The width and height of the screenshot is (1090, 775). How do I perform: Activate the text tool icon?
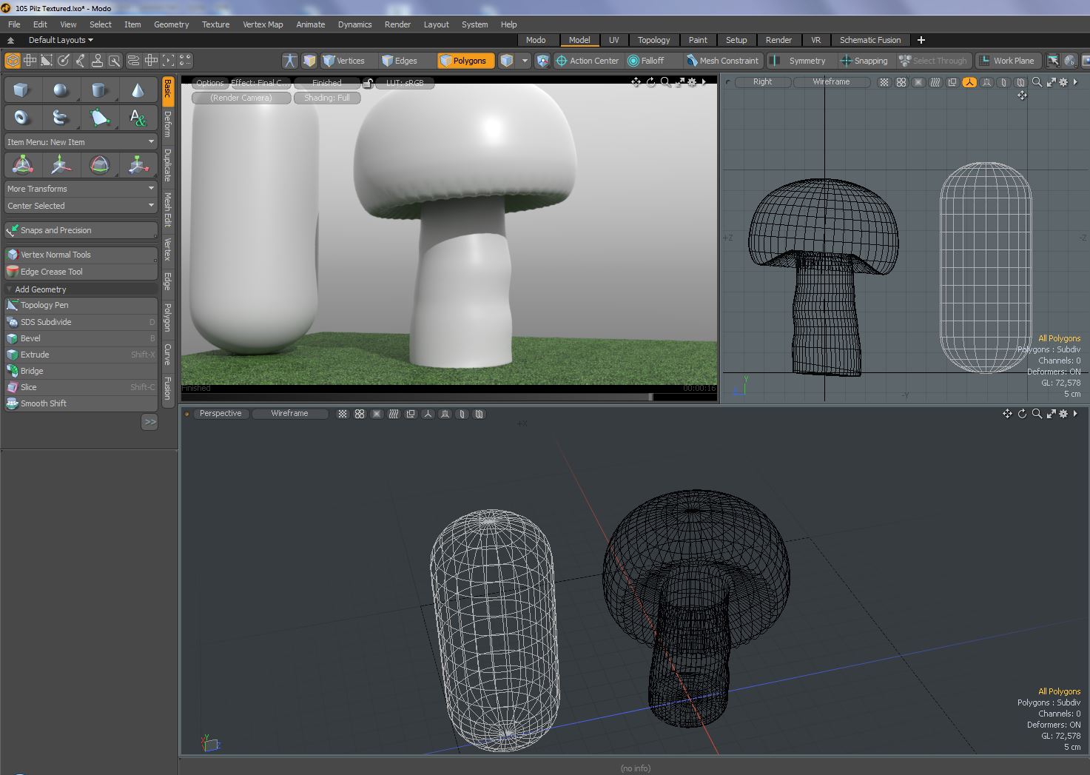[138, 118]
